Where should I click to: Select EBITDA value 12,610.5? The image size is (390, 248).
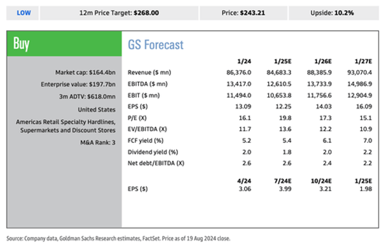click(279, 84)
